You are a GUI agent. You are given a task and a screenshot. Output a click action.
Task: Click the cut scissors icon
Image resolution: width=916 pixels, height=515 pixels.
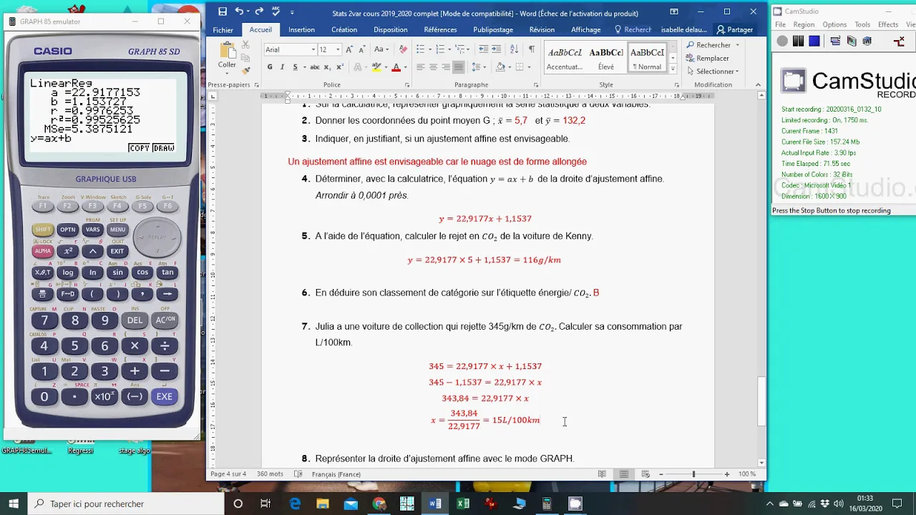point(247,45)
